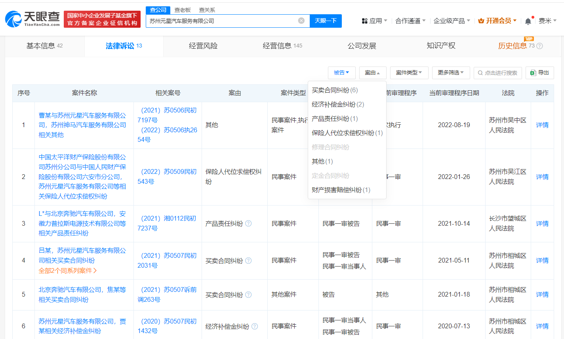Click the help icon beside 产品责任纠纷
This screenshot has width=564, height=339.
tap(248, 223)
